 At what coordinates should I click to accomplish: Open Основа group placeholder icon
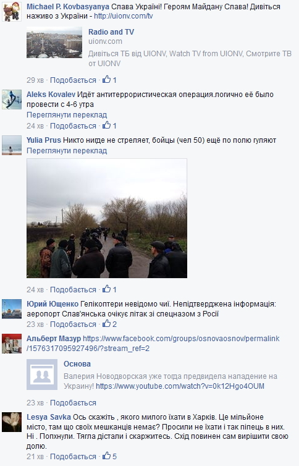(42, 375)
